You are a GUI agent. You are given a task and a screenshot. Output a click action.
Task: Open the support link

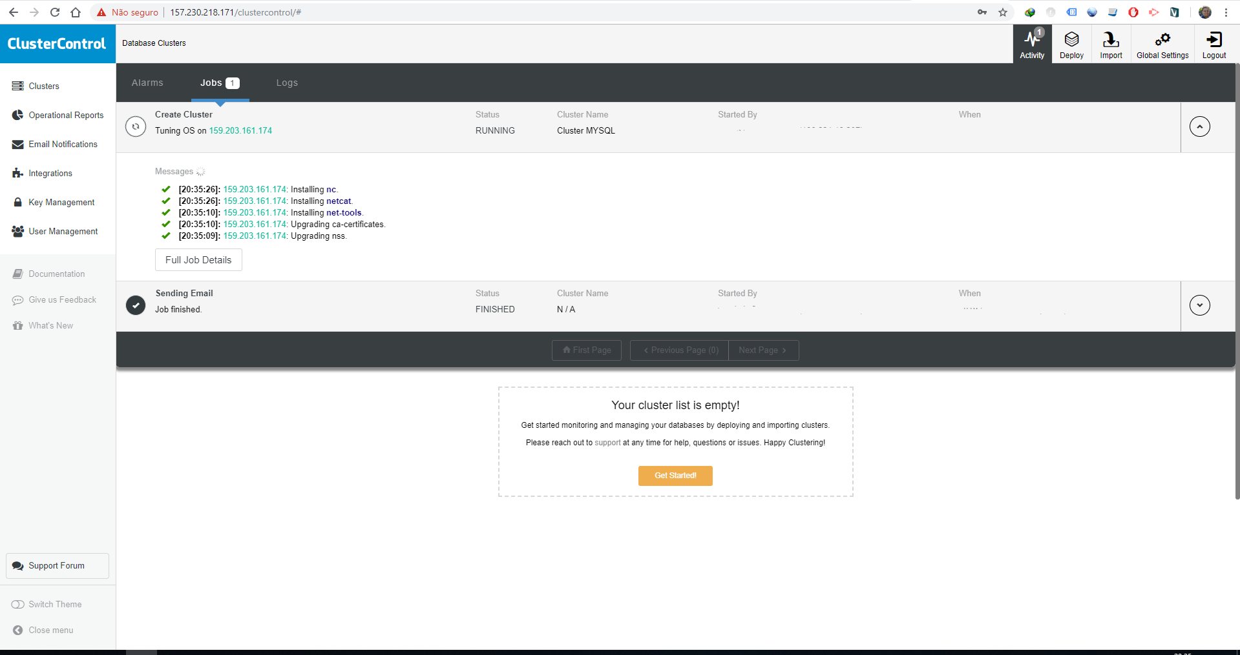607,443
